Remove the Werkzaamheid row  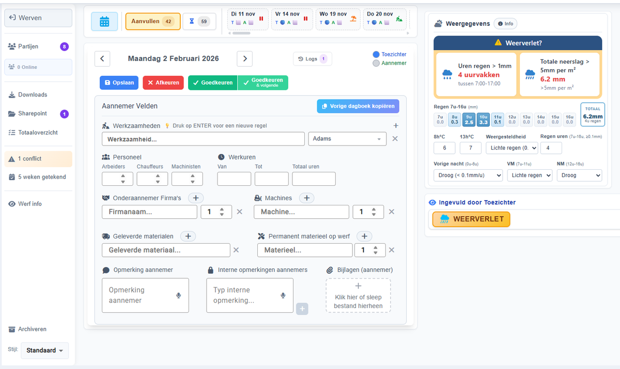[395, 139]
